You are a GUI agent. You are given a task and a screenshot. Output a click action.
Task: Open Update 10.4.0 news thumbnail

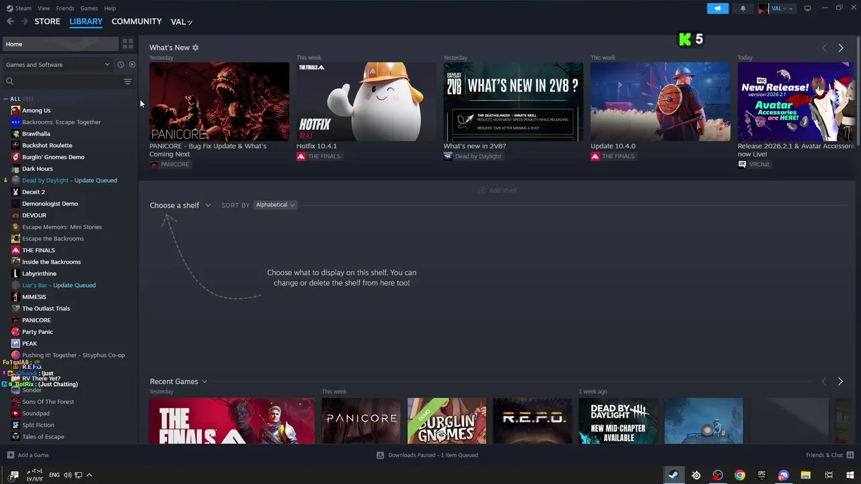661,102
